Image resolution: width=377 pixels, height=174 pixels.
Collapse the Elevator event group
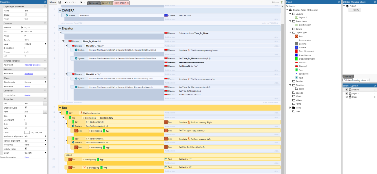[x=60, y=28]
